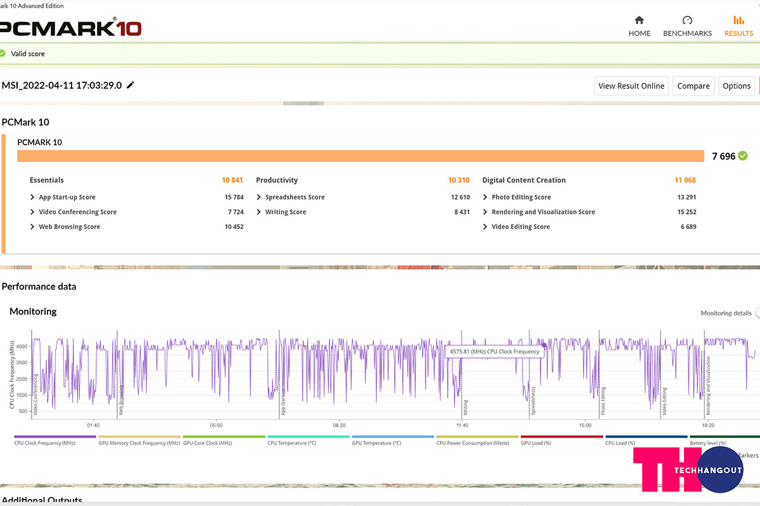
Task: Go to the Home tab
Action: click(639, 26)
